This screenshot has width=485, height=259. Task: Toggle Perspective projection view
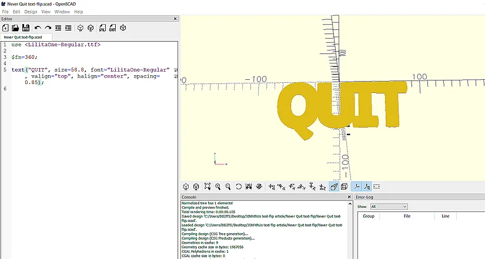(334, 187)
